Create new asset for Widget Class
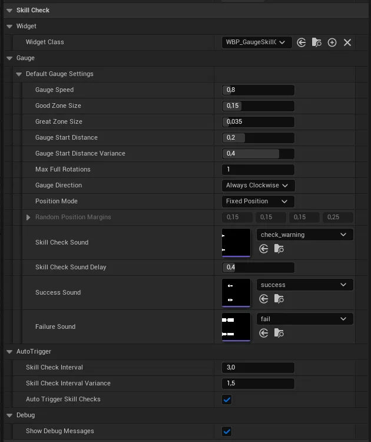 point(332,42)
